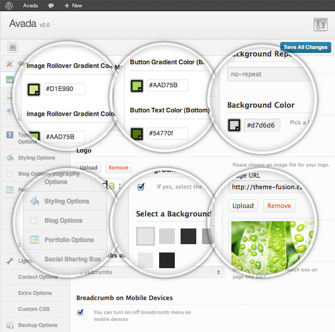Open Contact Options in the sidebar

38,277
